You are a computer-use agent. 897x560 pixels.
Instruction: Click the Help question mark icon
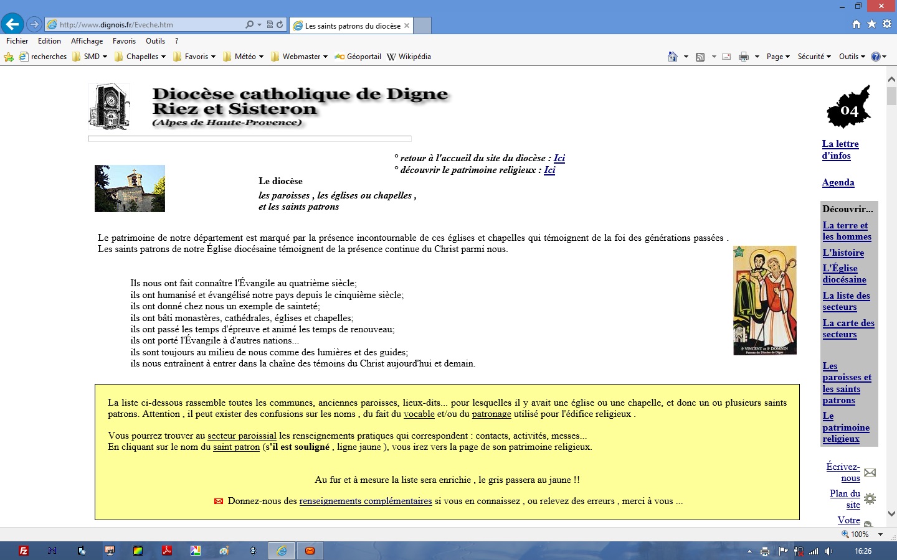tap(875, 57)
